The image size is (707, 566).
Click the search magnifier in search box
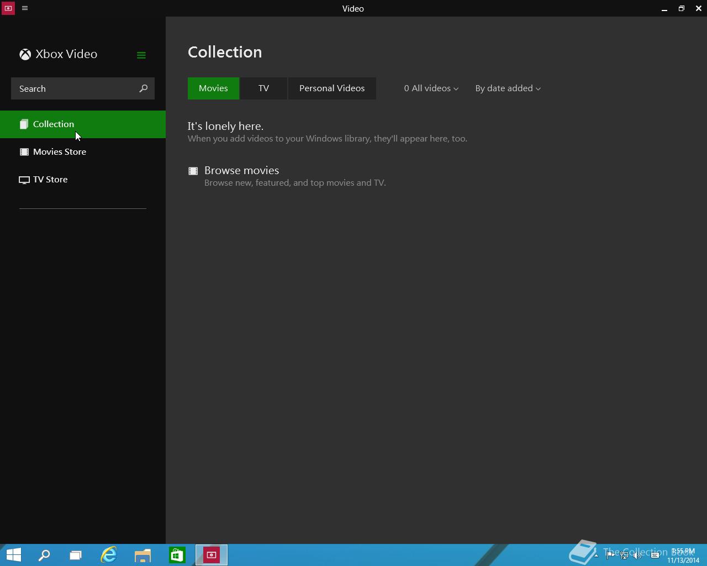pos(144,88)
